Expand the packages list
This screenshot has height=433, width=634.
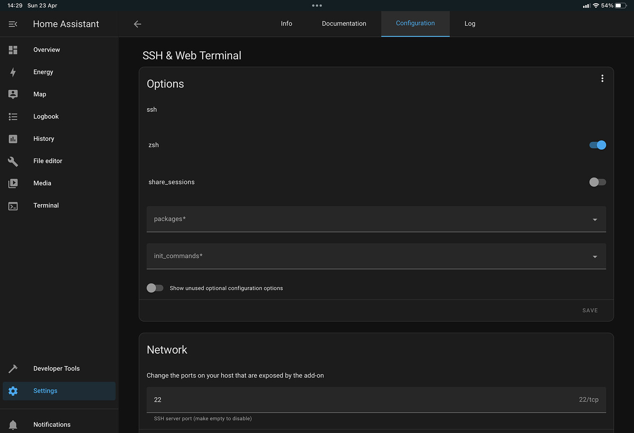pos(594,219)
